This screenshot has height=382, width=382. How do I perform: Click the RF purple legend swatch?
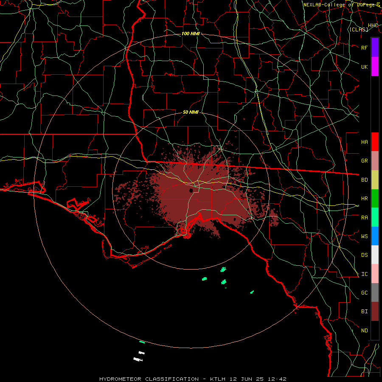tap(375, 48)
